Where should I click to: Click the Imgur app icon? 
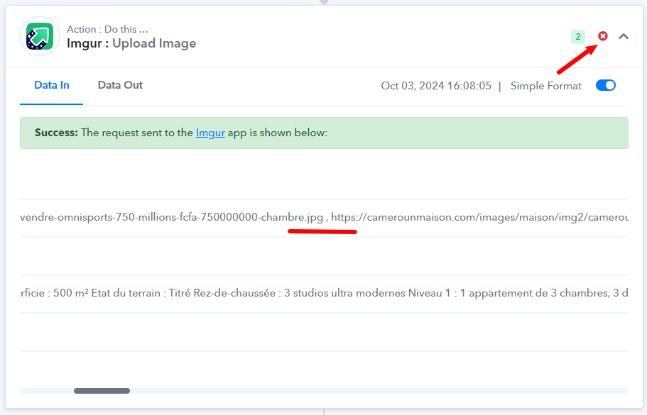(40, 36)
